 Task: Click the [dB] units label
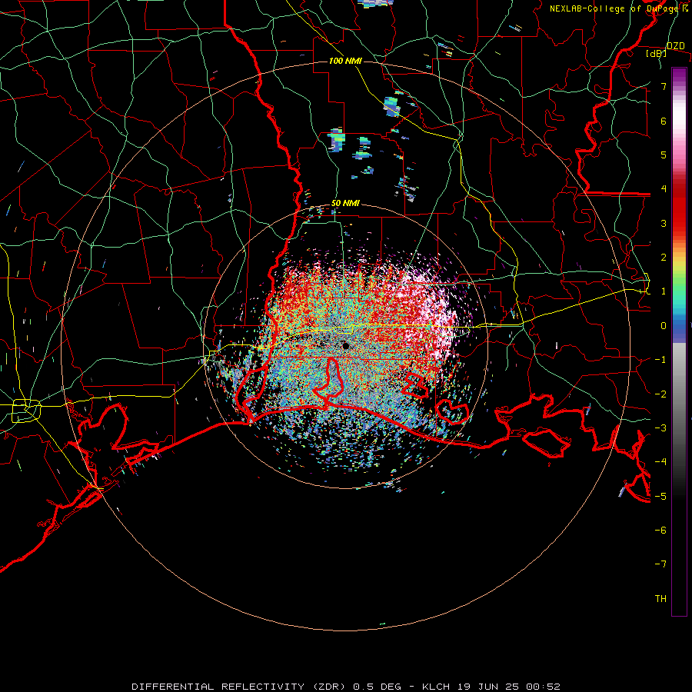click(x=657, y=53)
